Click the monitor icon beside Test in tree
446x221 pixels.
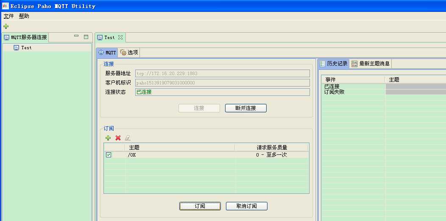click(17, 48)
